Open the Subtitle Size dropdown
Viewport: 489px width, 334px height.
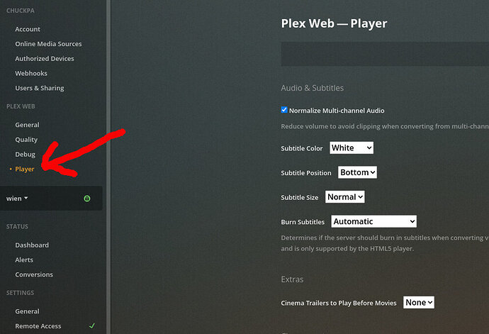click(x=345, y=197)
